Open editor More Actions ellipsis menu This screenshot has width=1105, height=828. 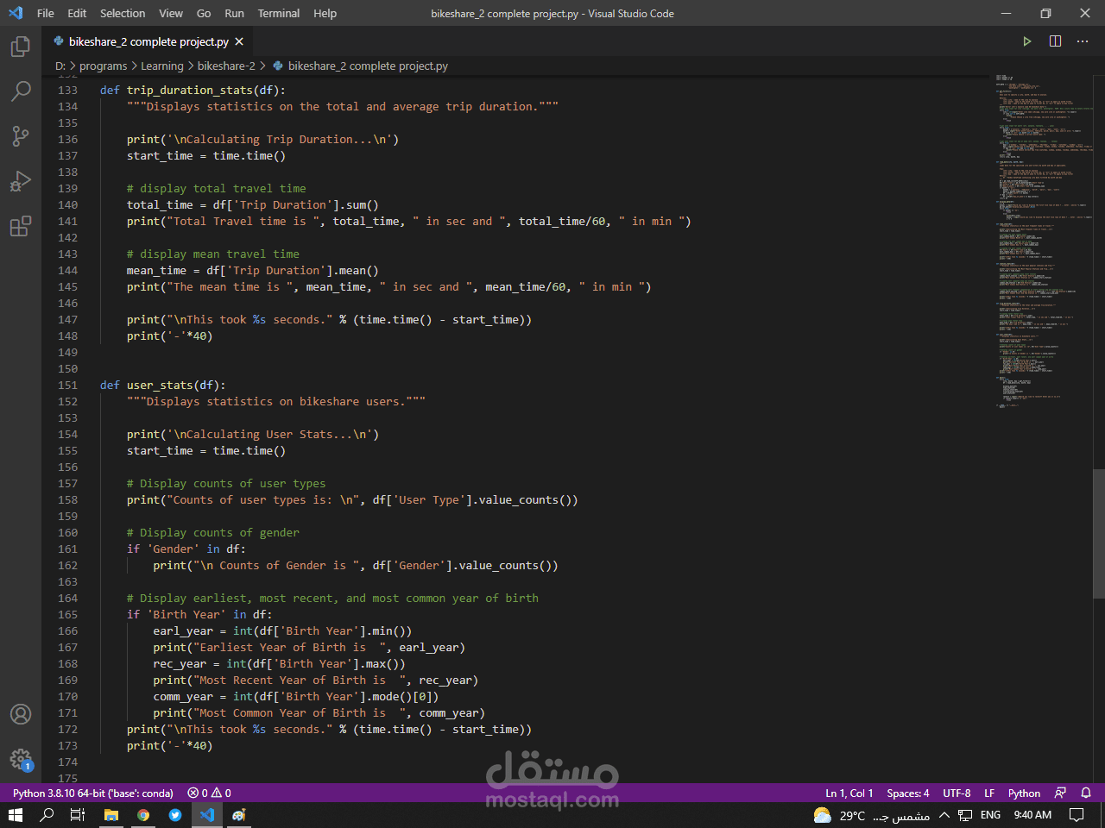[x=1083, y=41]
